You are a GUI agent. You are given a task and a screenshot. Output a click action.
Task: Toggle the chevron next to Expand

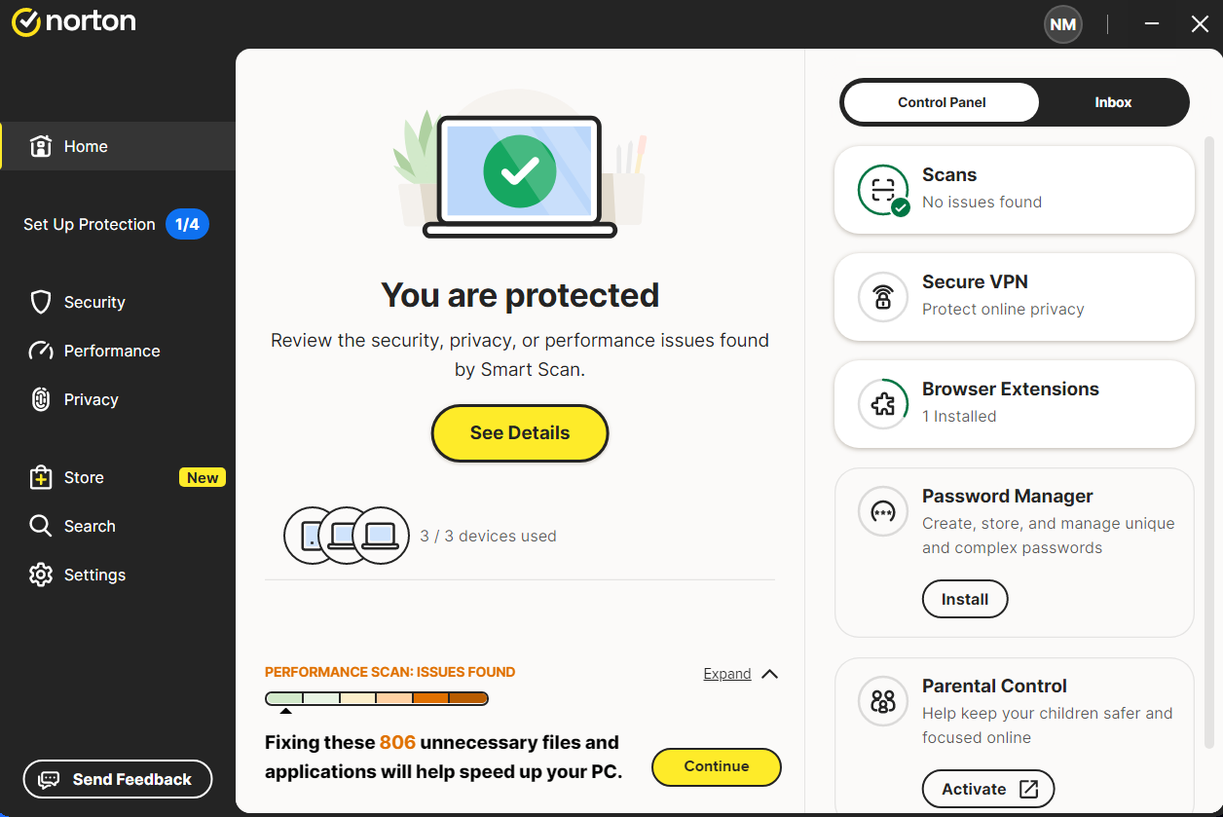pyautogui.click(x=769, y=674)
